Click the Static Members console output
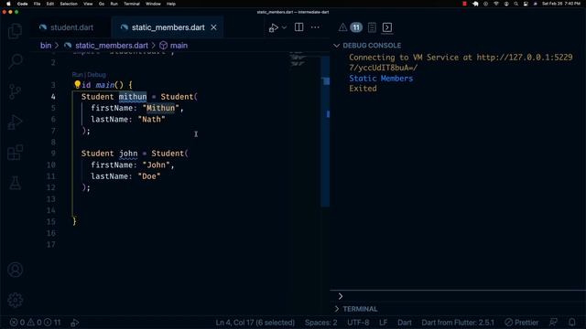Image resolution: width=586 pixels, height=329 pixels. [381, 79]
